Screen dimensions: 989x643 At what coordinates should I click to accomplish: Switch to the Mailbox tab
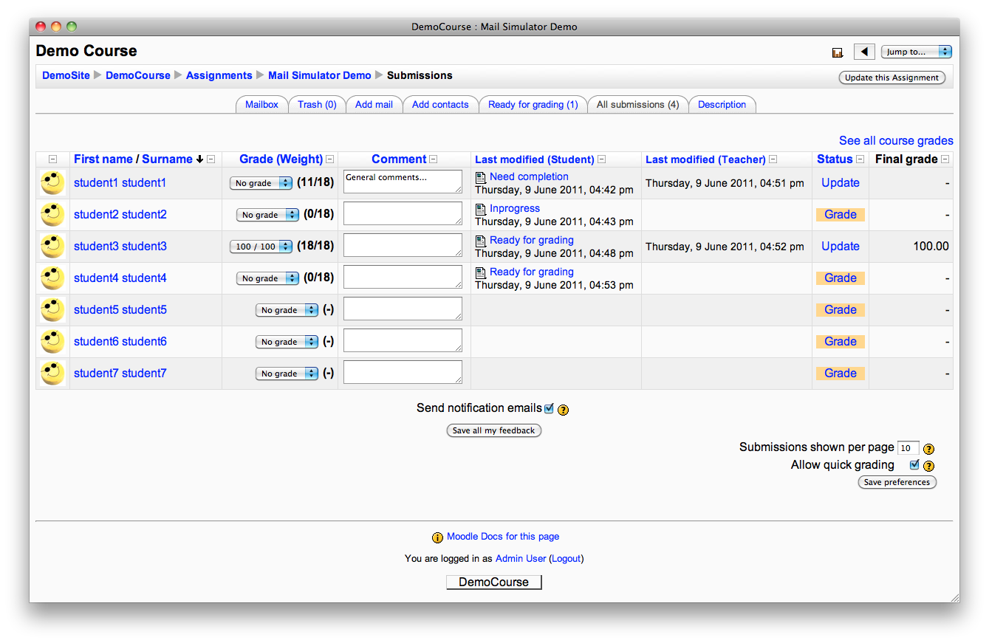pyautogui.click(x=261, y=105)
